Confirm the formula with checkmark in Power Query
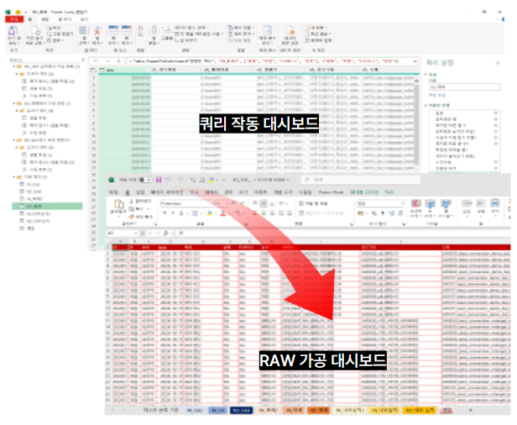Viewport: 517px width, 425px height. (x=107, y=61)
